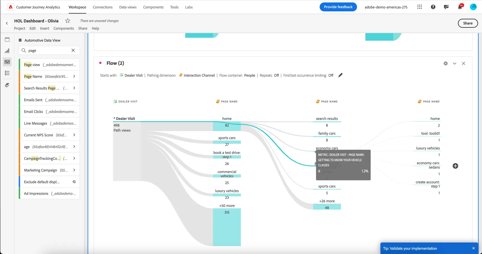This screenshot has height=254, width=482.
Task: Click the +26 more node in the flow
Action: [x=327, y=207]
